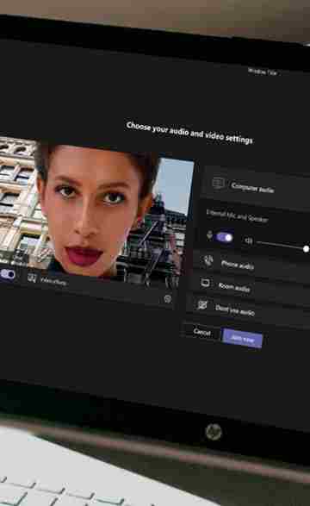310x506 pixels.
Task: Click the microphone icon beside the switch
Action: coord(209,235)
